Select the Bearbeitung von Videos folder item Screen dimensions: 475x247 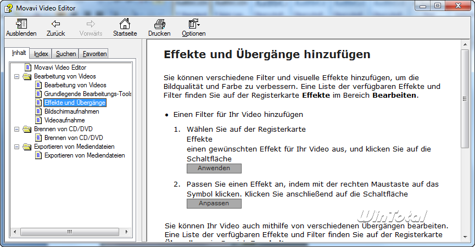pos(65,76)
